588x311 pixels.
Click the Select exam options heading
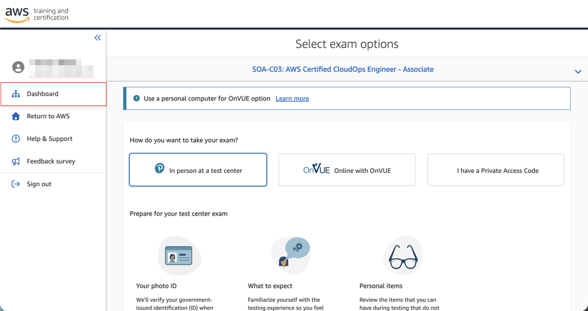pos(347,44)
